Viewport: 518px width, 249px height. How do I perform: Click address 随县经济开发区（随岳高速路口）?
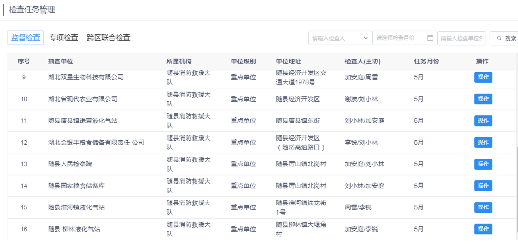click(300, 143)
